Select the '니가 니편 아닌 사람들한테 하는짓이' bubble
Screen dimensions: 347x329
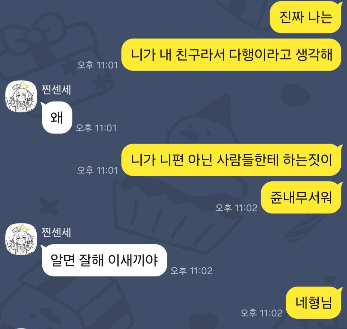(x=232, y=160)
